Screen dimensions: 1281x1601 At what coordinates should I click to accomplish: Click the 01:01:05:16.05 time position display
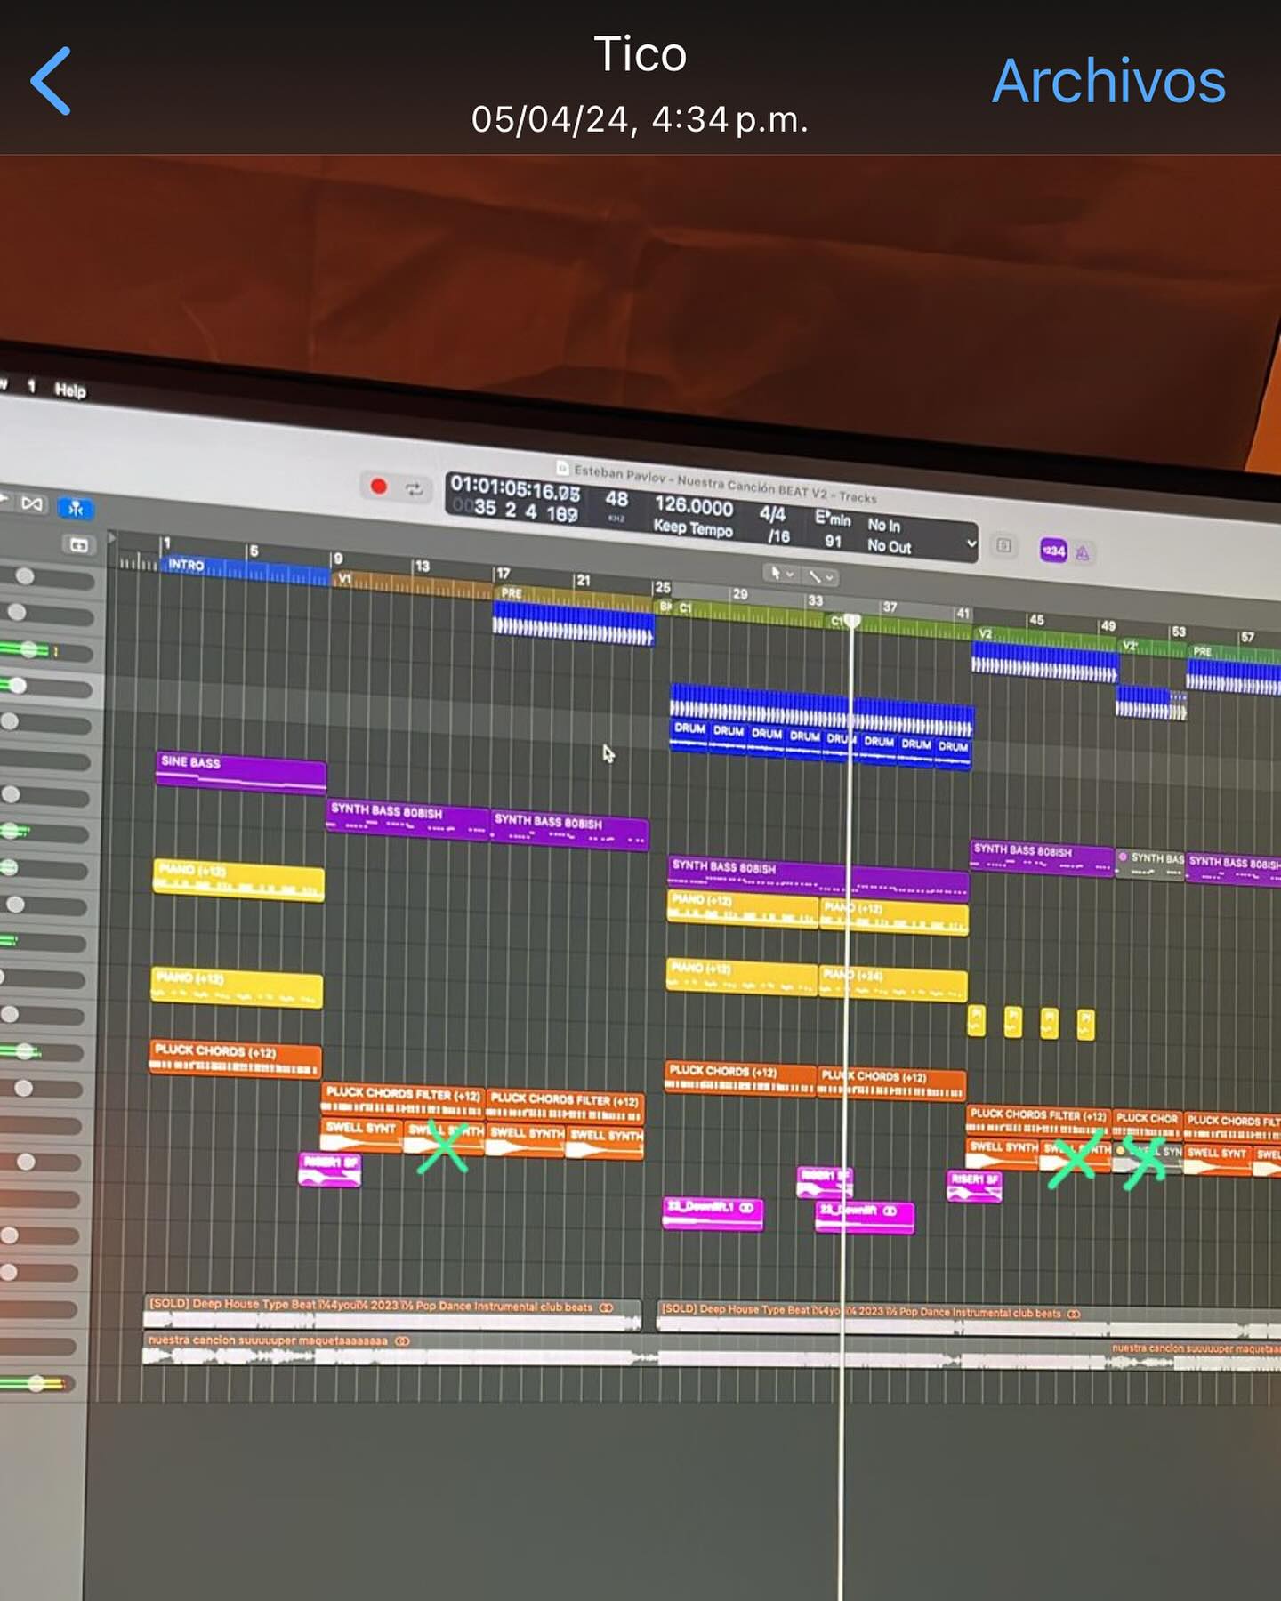click(x=515, y=487)
